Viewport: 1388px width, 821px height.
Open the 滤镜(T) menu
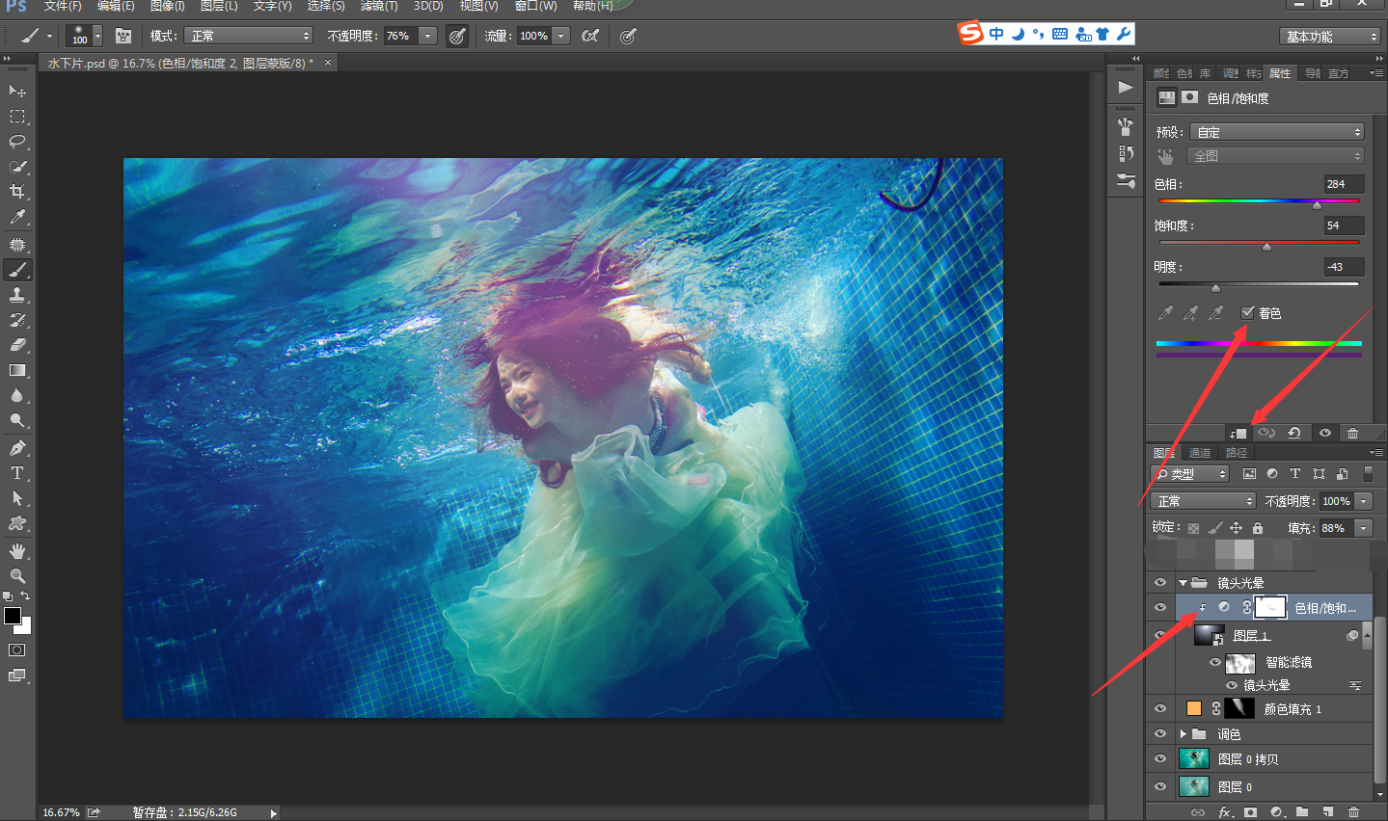[378, 6]
